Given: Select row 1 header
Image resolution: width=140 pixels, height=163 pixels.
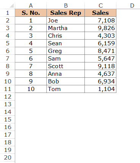Looking at the screenshot, I should [x=8, y=13].
